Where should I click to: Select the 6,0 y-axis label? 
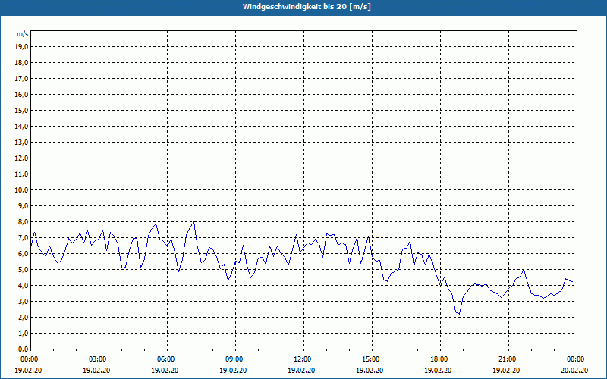tap(24, 254)
